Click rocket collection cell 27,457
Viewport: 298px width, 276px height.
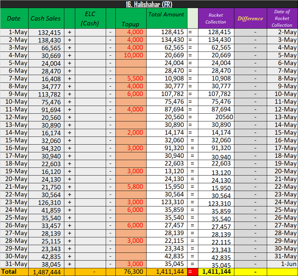tap(216, 225)
